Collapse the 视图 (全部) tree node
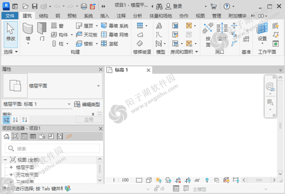The width and height of the screenshot is (285, 194). (x=5, y=160)
